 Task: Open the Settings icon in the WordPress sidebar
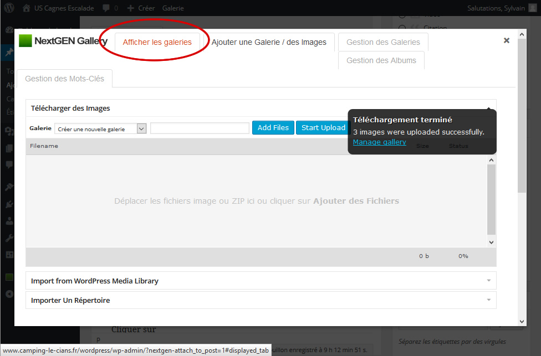[9, 255]
